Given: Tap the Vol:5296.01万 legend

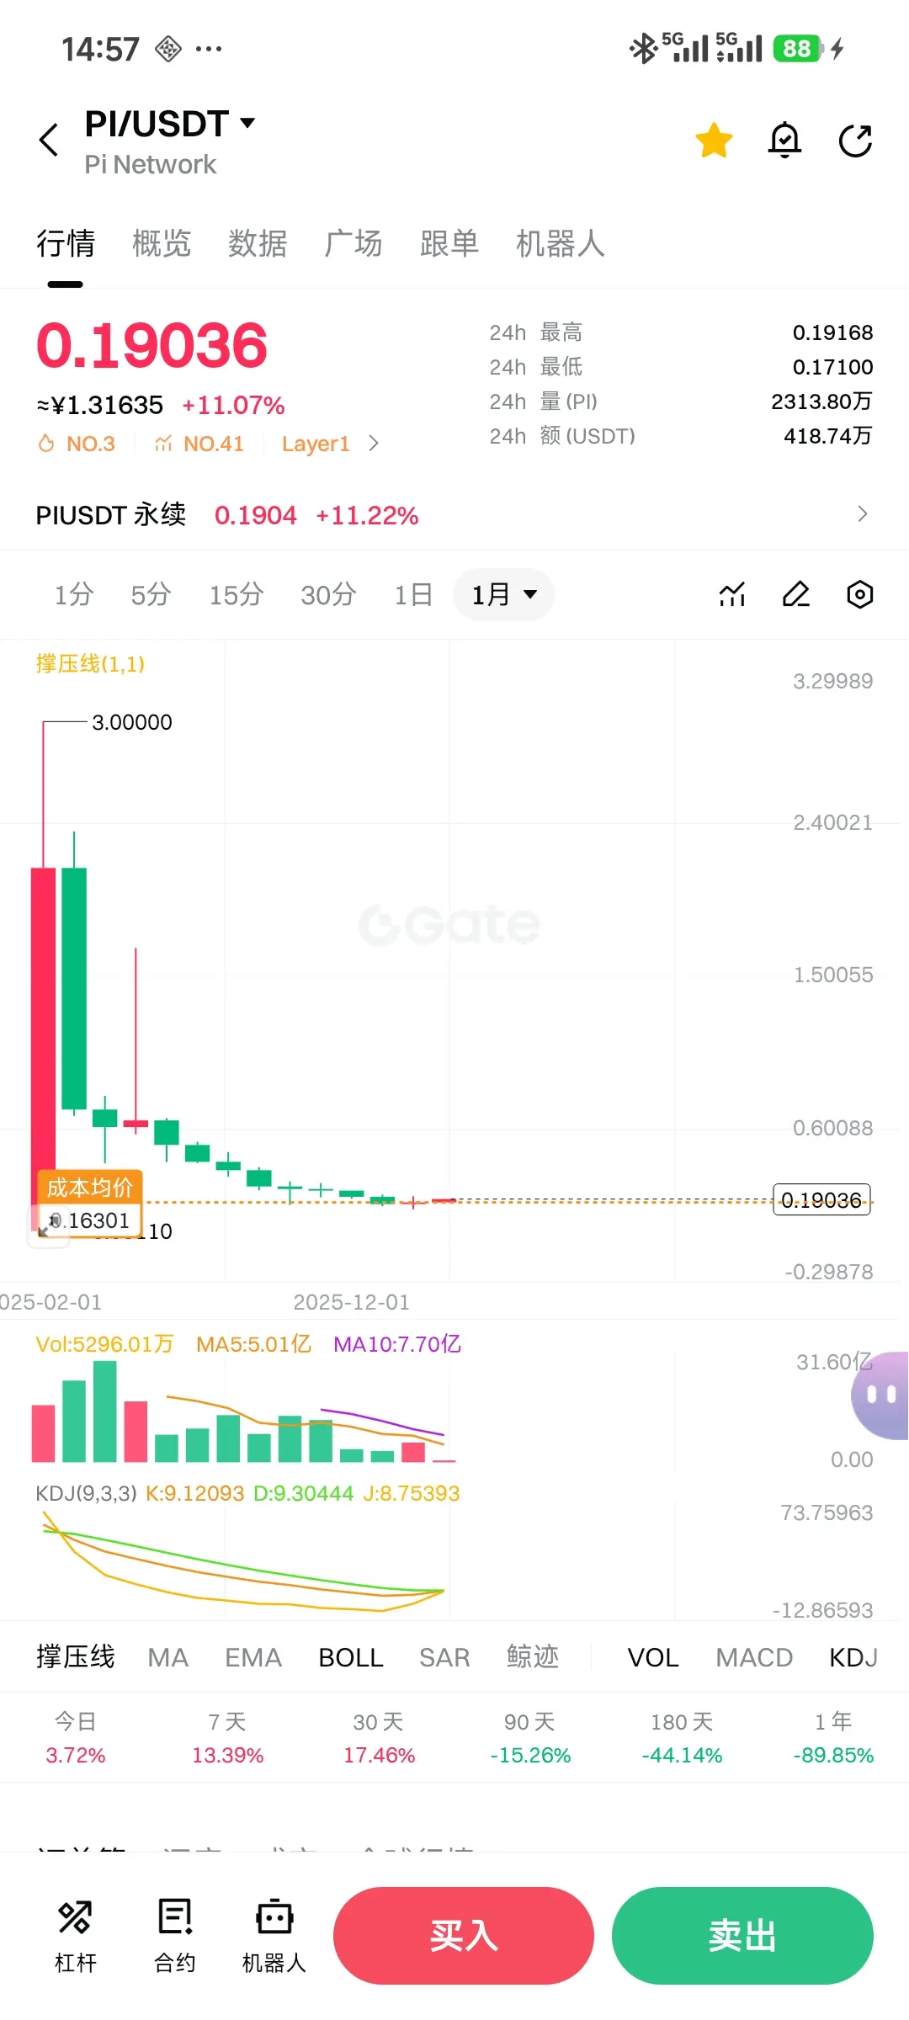Looking at the screenshot, I should click(x=104, y=1344).
